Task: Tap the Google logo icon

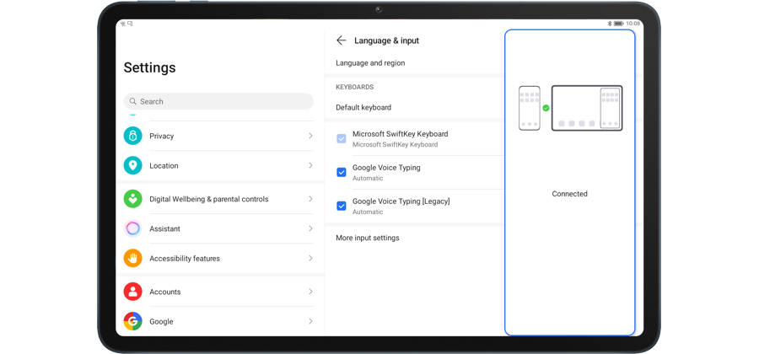Action: tap(132, 321)
